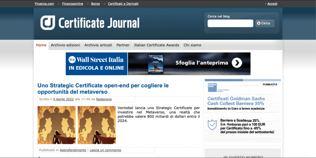Open the Archivio edizioni menu tab
The image size is (316, 158).
pyautogui.click(x=65, y=45)
